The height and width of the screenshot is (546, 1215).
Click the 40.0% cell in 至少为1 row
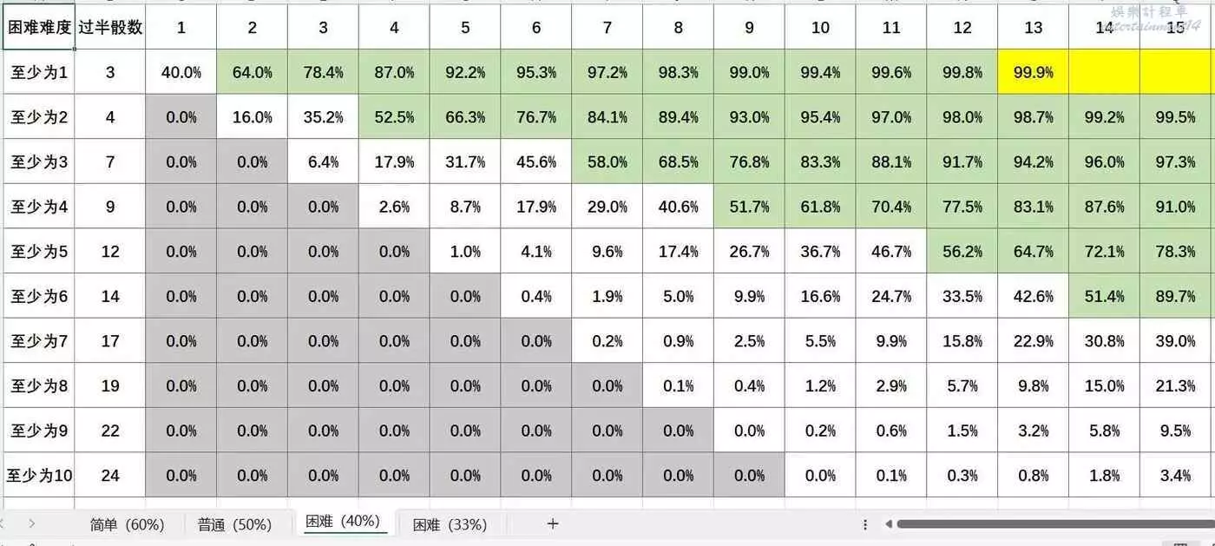181,72
